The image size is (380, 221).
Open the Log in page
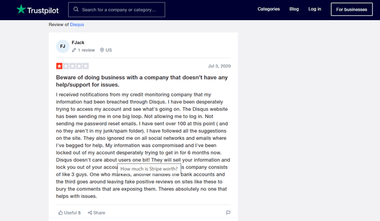pyautogui.click(x=315, y=9)
